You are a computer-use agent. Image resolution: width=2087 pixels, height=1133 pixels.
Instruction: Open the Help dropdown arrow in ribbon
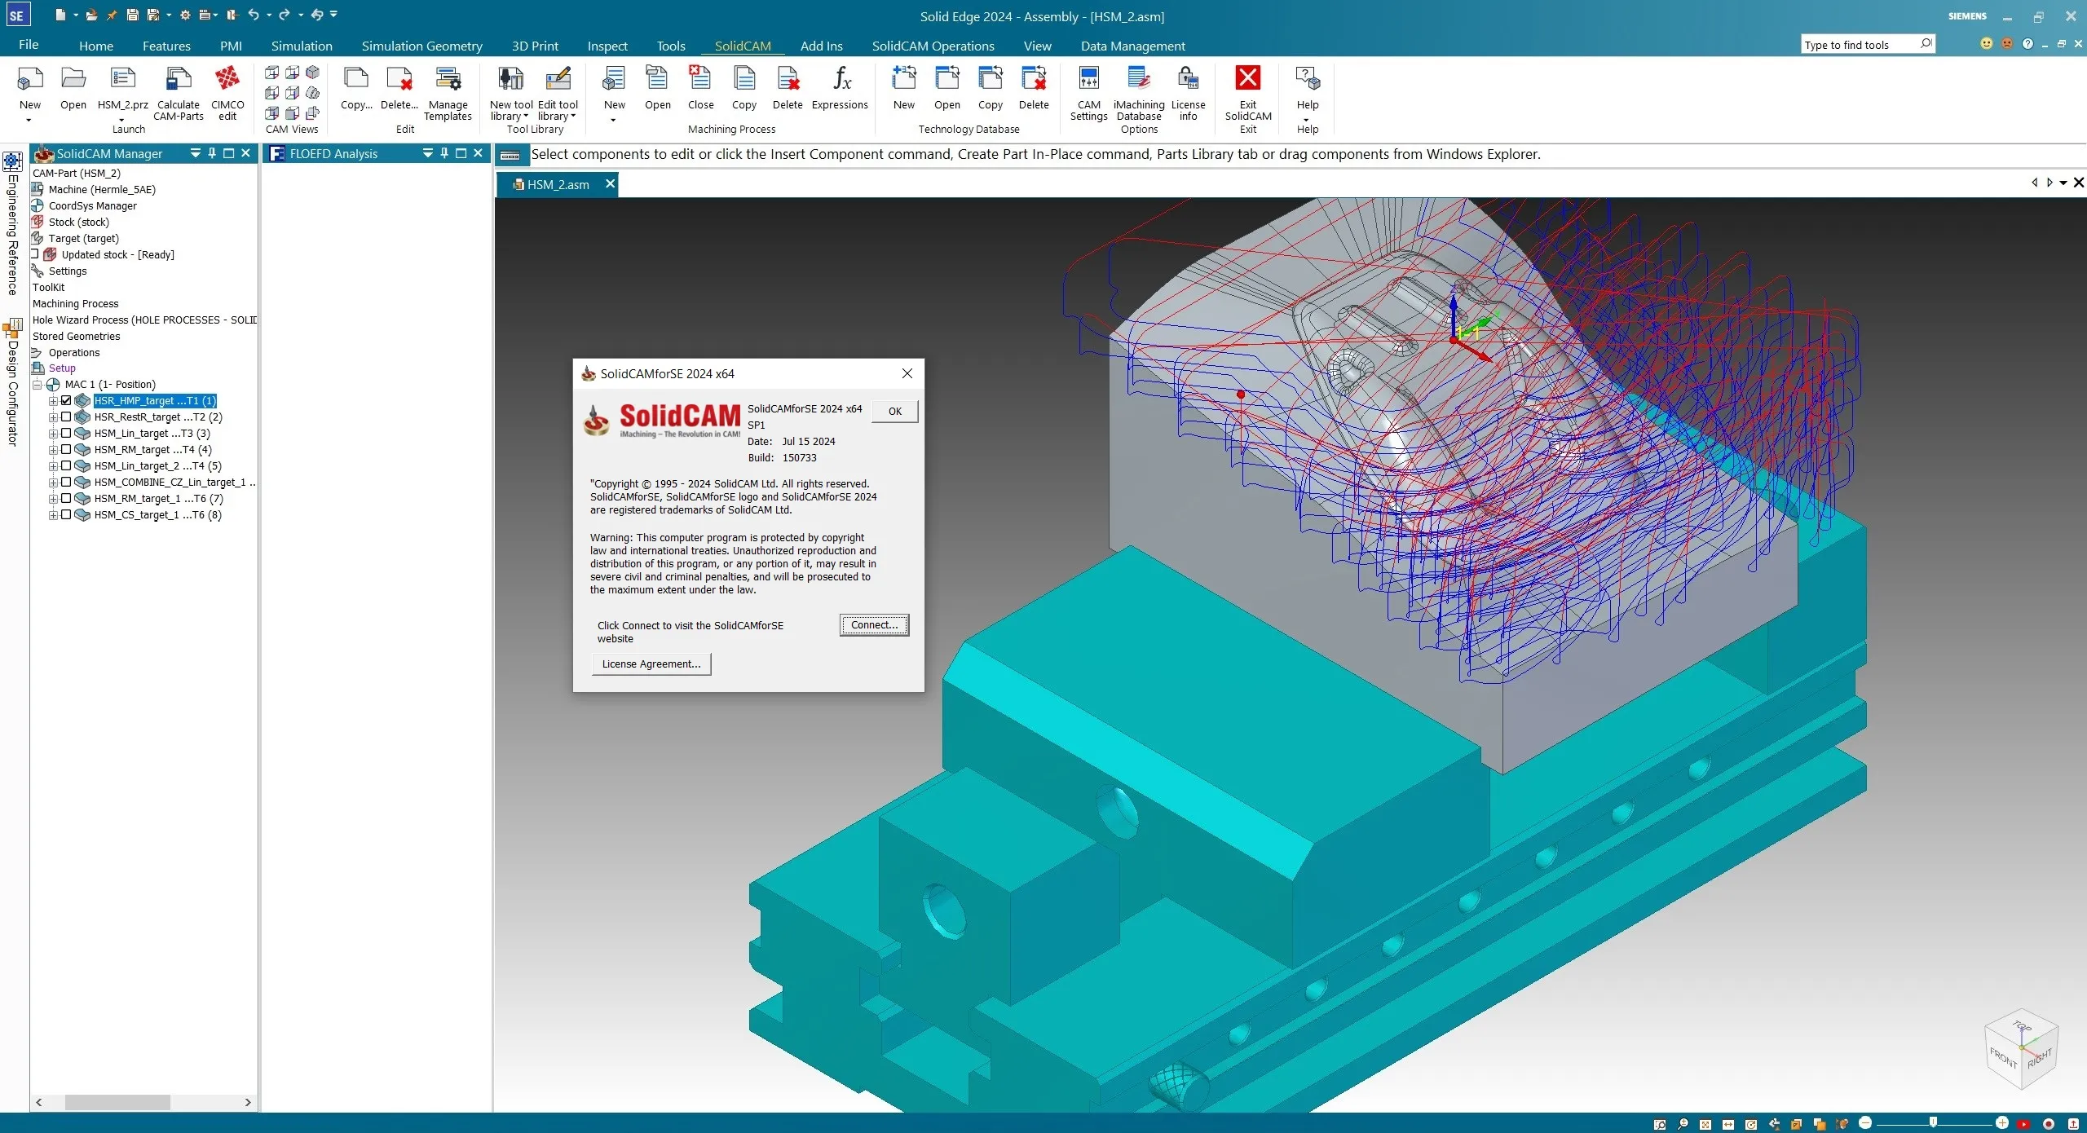[1307, 120]
